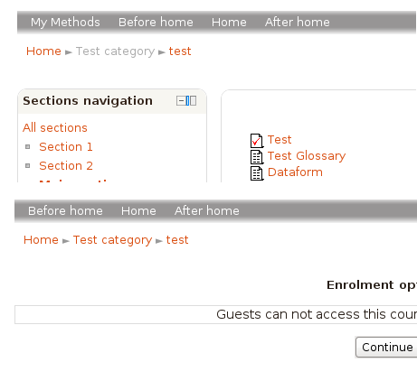417x381 pixels.
Task: Open the Test quiz icon
Action: (x=257, y=141)
